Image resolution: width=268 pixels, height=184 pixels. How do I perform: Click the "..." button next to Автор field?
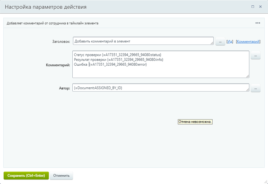[255, 88]
